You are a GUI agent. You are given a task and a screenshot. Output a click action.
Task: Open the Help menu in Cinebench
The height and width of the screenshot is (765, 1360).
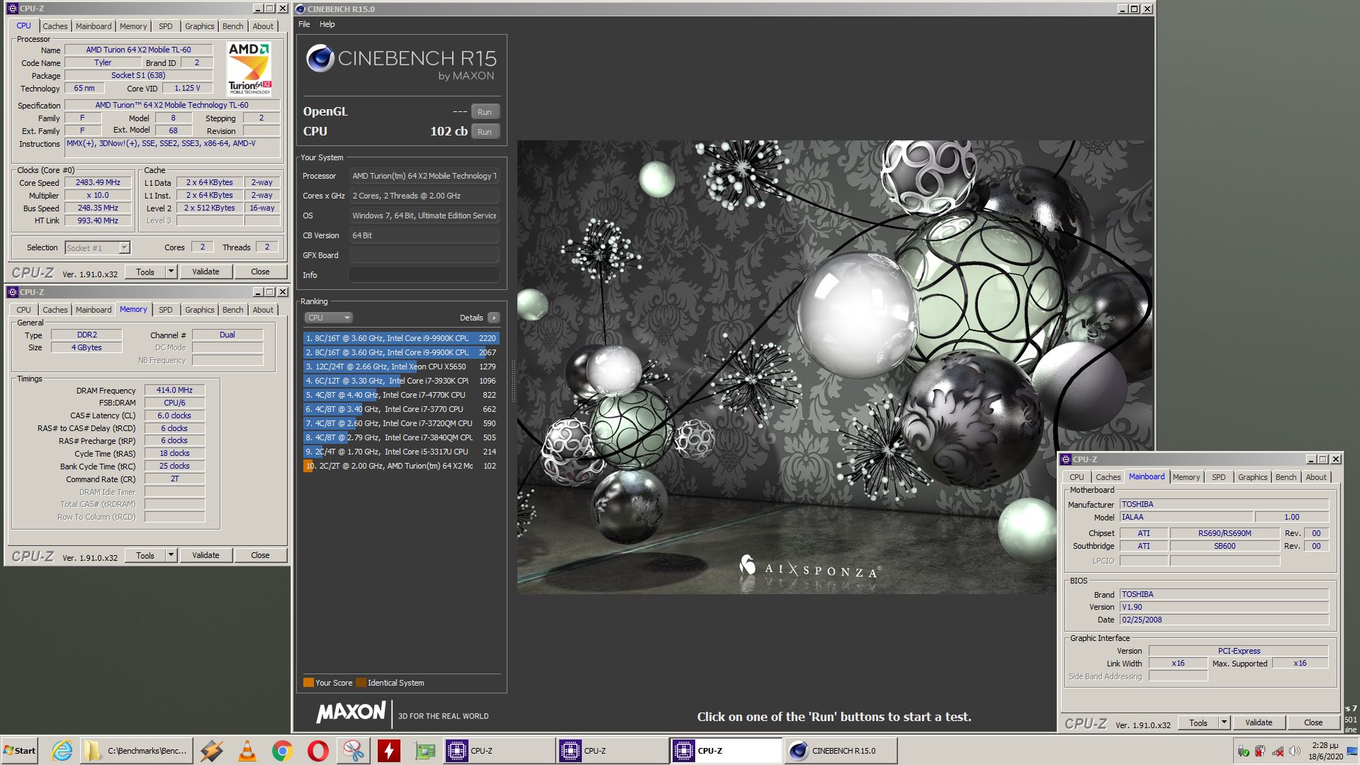pos(327,24)
